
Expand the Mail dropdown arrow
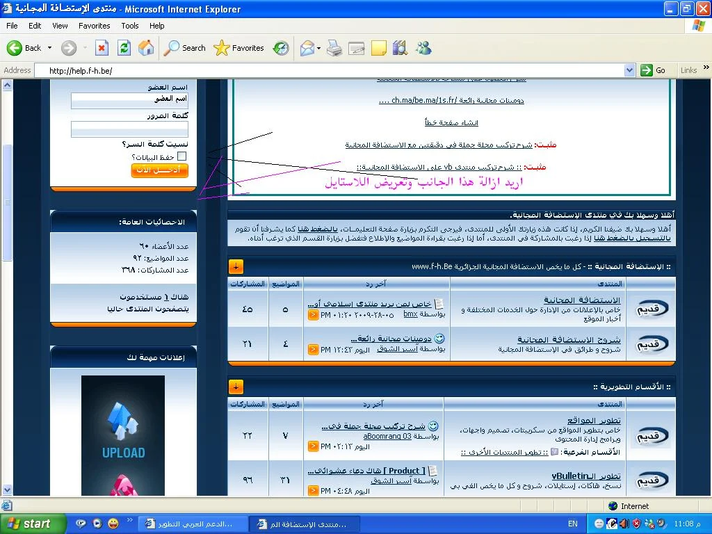pos(318,48)
